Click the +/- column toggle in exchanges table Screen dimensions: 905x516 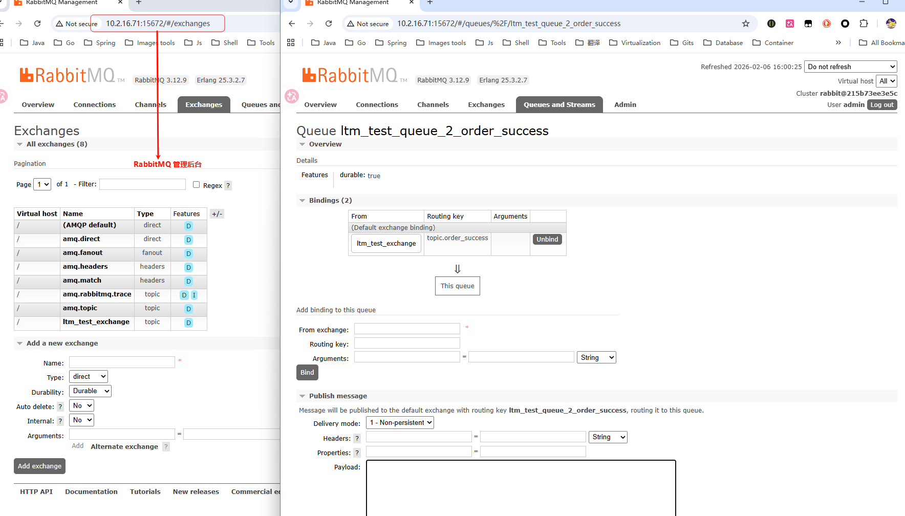217,214
